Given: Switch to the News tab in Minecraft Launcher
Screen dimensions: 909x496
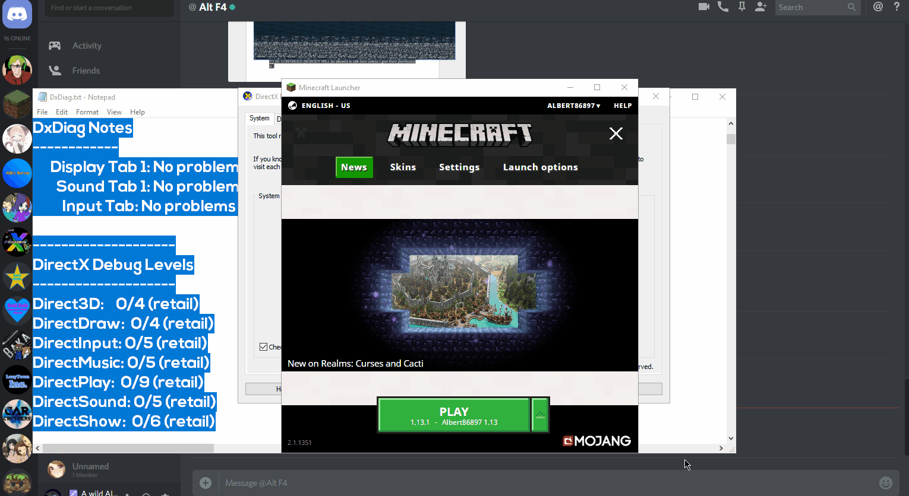Looking at the screenshot, I should coord(354,167).
